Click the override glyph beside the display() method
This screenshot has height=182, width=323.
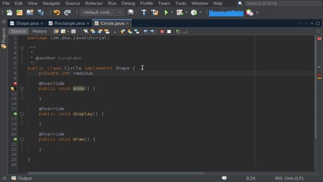(x=15, y=114)
